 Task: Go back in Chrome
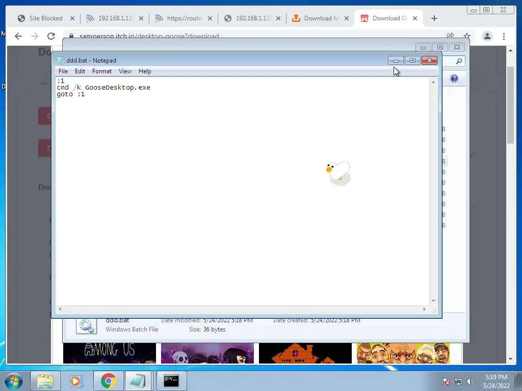tap(18, 36)
